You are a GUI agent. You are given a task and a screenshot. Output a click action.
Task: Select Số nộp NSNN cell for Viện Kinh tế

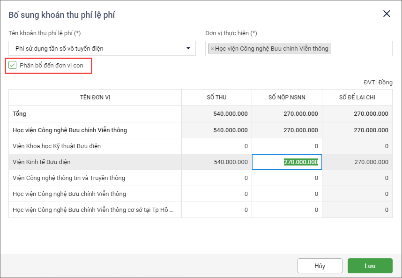(x=287, y=162)
